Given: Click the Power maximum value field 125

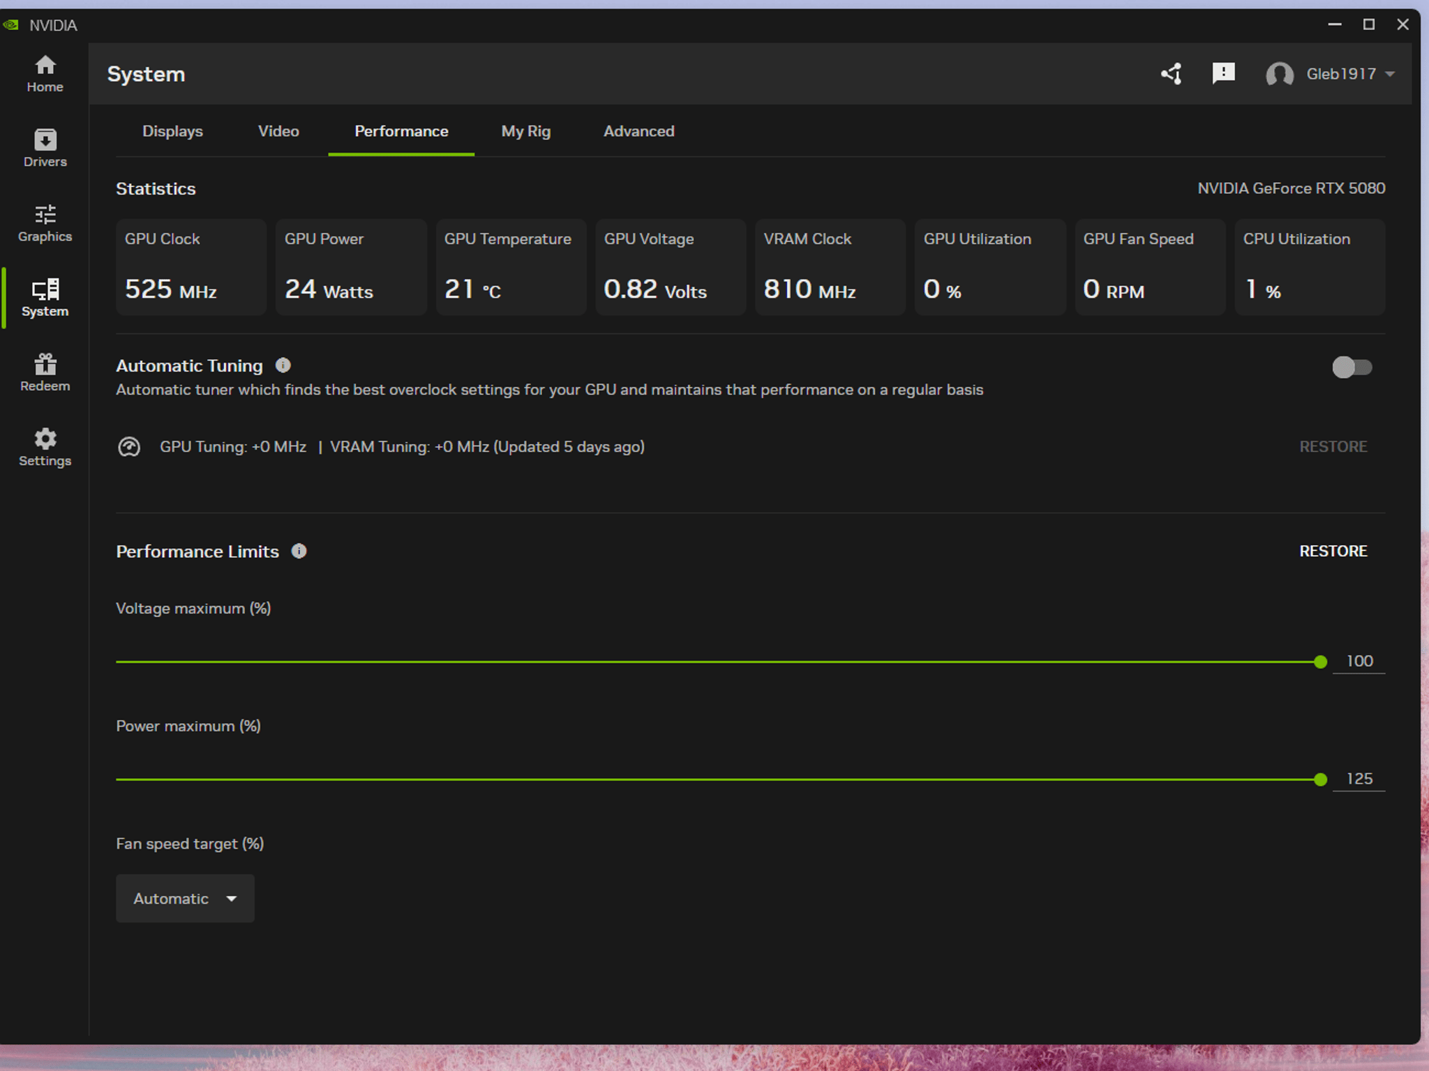Looking at the screenshot, I should coord(1359,779).
